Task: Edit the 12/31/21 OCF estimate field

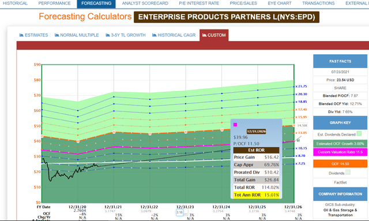Action: [x=110, y=211]
